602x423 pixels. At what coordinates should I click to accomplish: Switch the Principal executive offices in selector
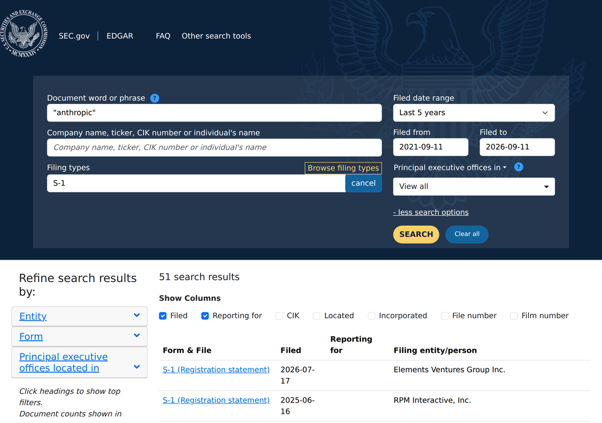[450, 167]
